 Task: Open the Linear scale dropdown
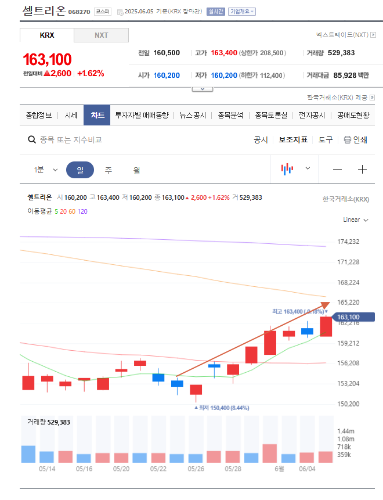click(356, 220)
